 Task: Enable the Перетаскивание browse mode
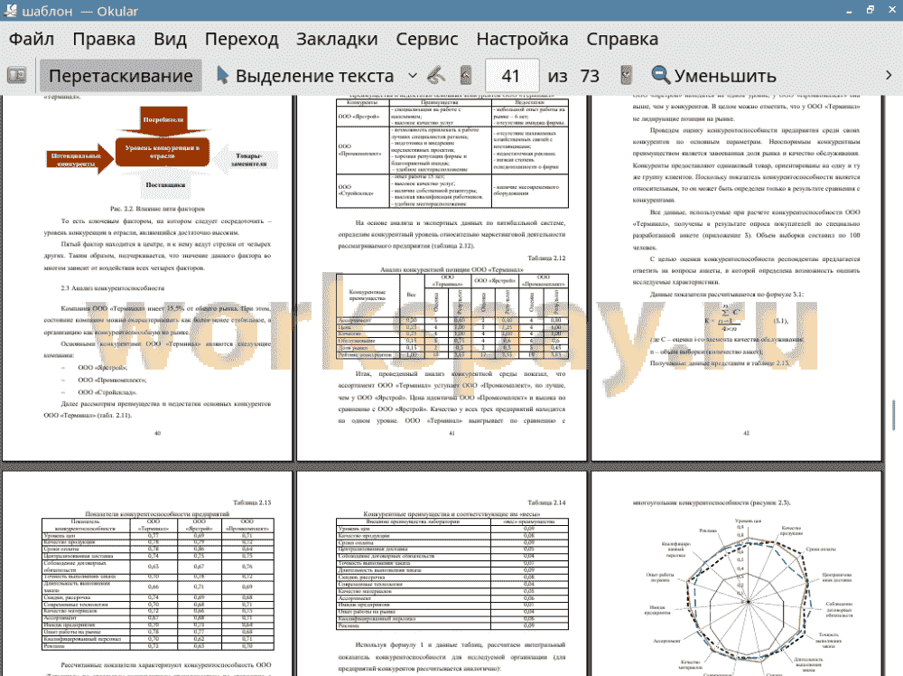[121, 76]
